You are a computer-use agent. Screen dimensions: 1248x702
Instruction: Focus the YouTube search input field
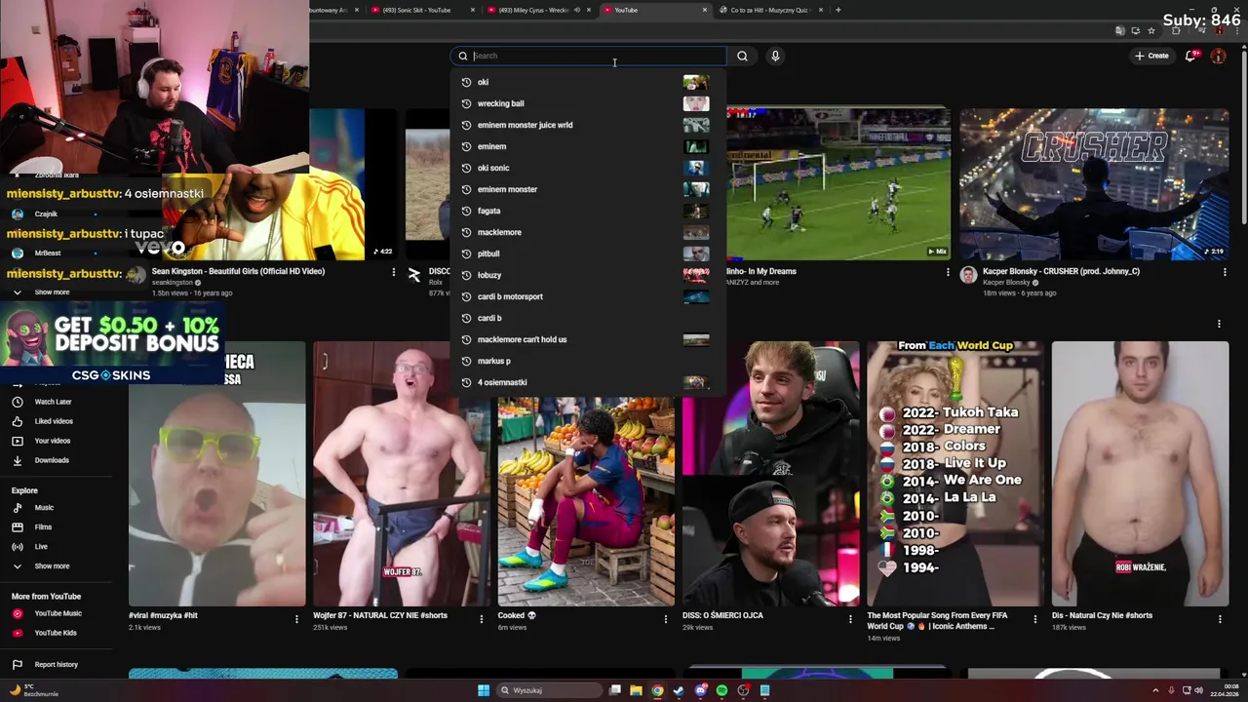tap(589, 56)
